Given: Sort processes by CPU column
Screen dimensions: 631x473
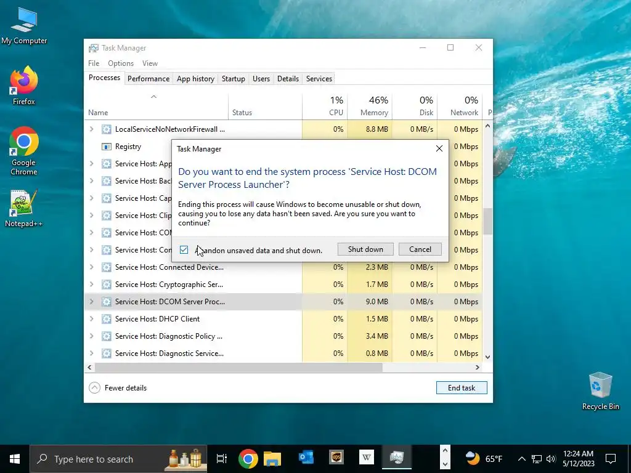Looking at the screenshot, I should (325, 106).
